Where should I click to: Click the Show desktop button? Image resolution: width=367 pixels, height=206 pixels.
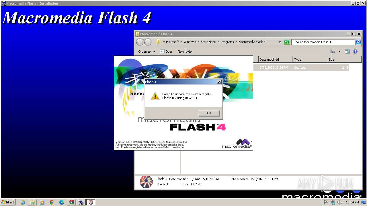[x=364, y=202]
